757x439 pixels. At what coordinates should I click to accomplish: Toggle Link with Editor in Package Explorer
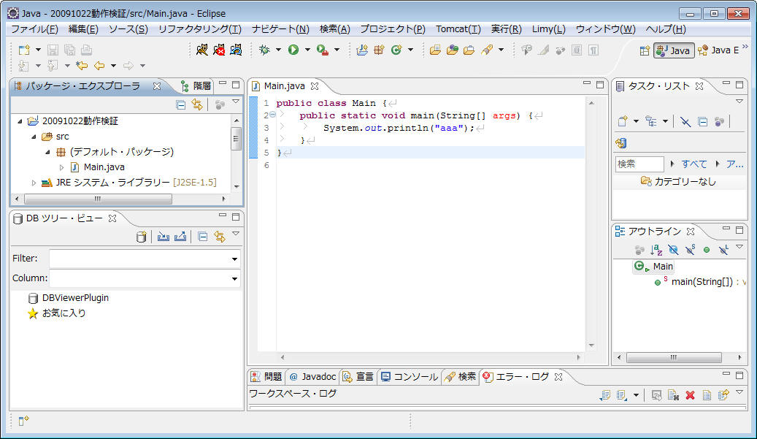(196, 105)
